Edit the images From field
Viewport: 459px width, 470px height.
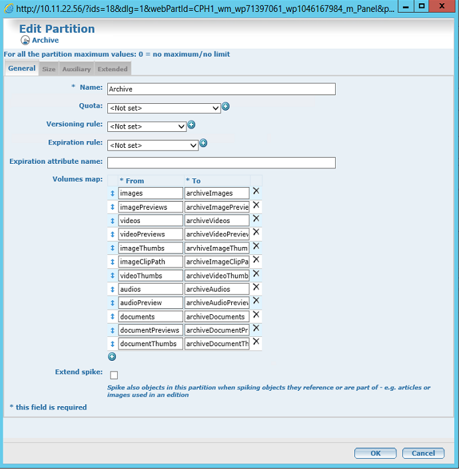coord(151,193)
